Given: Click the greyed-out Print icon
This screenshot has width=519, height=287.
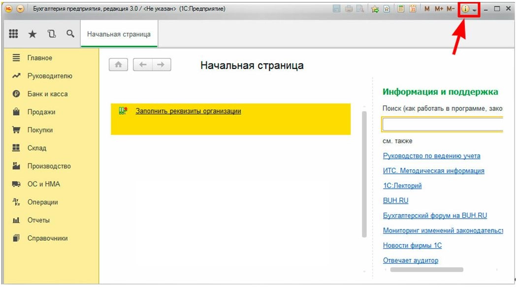Looking at the screenshot, I should [349, 9].
